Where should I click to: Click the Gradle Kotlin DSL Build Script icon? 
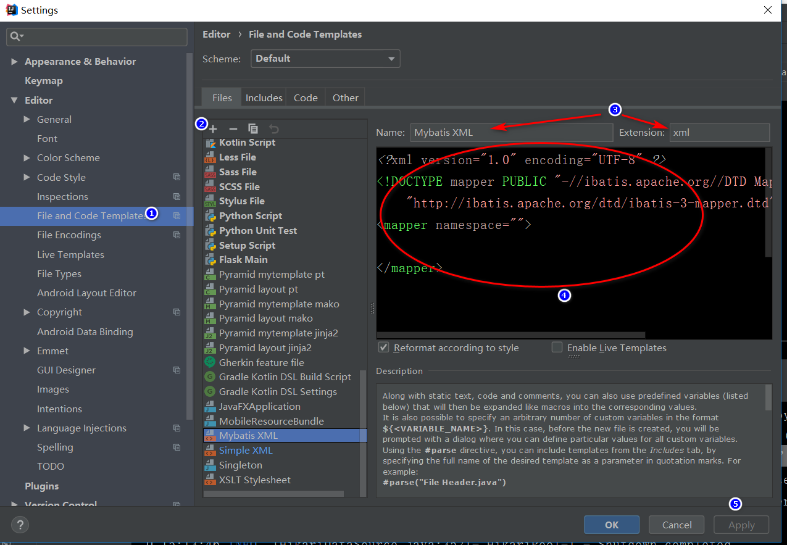[210, 377]
